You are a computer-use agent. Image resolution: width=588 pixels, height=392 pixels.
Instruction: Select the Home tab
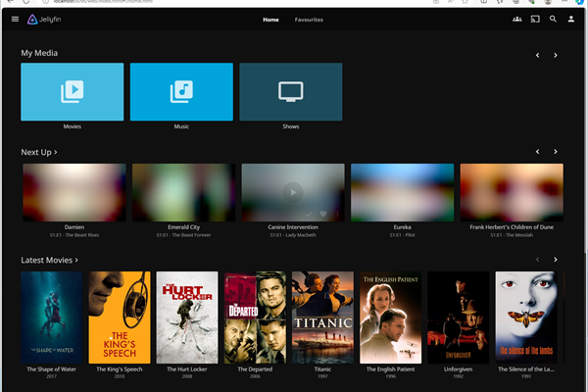[x=270, y=19]
